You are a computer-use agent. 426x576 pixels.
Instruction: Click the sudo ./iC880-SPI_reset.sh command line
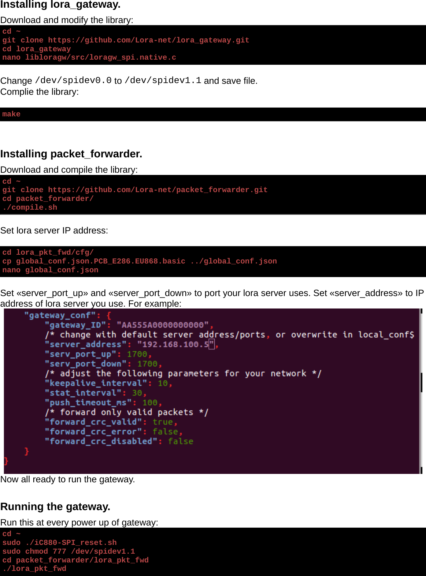point(59,543)
